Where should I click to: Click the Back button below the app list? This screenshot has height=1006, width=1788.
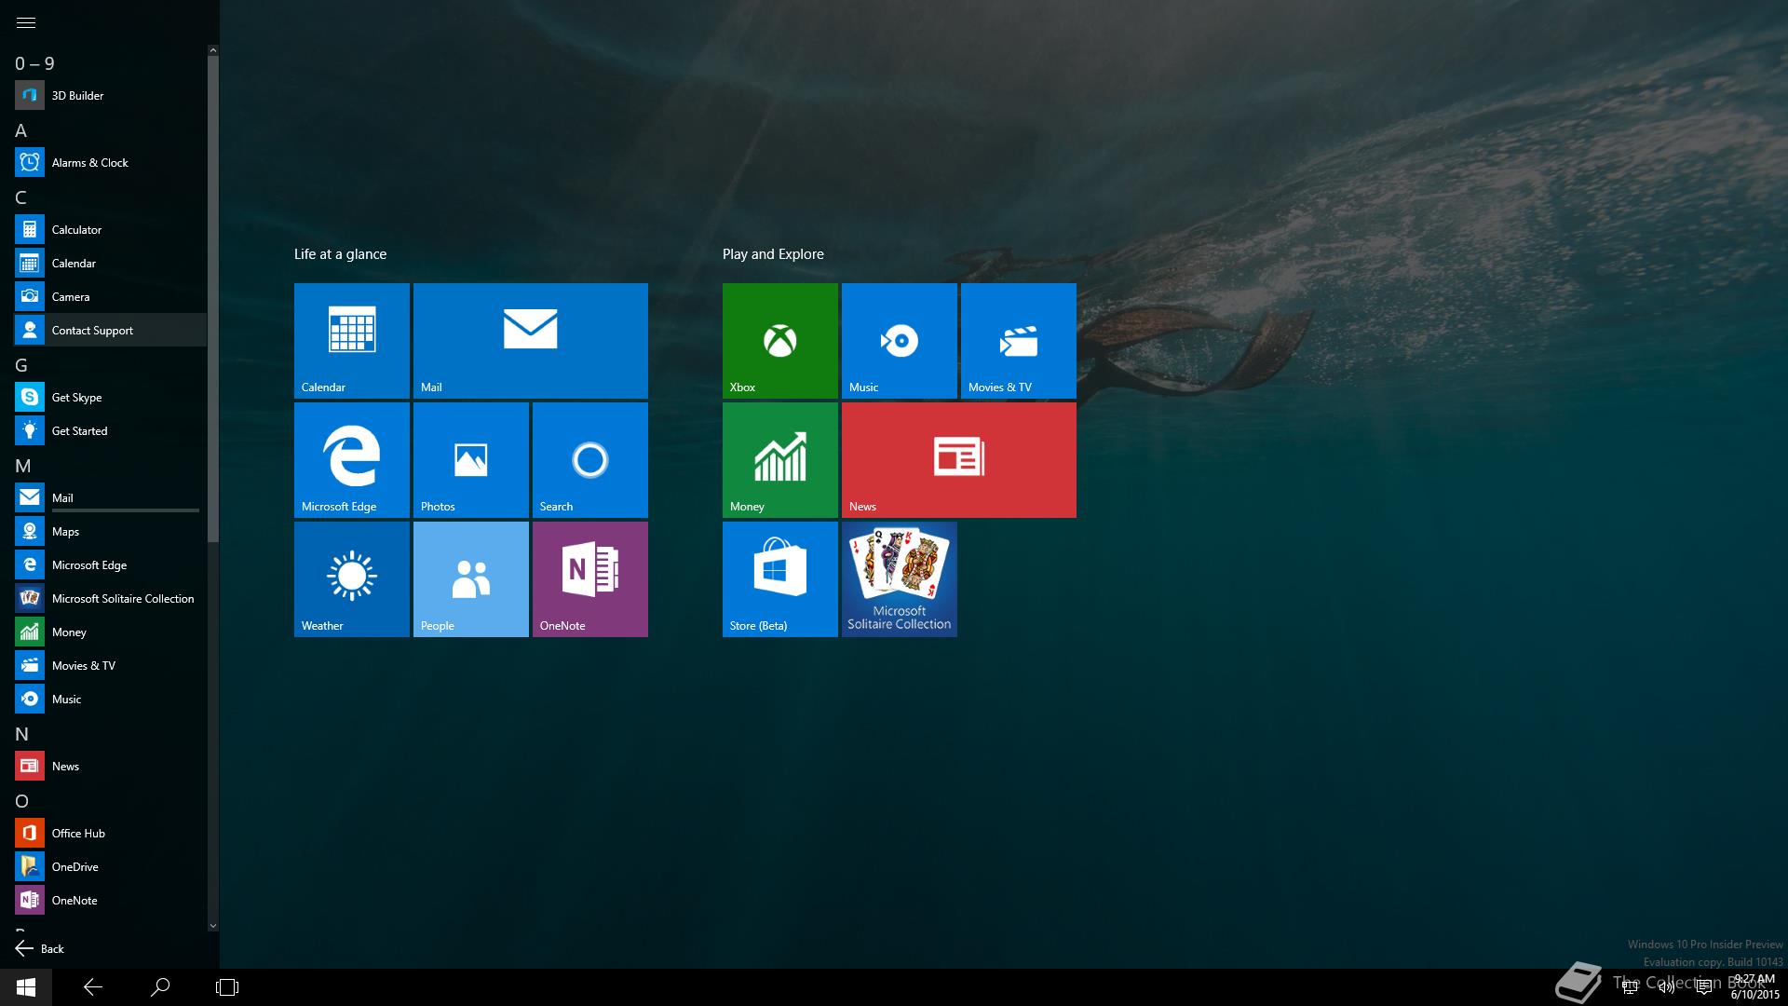[x=40, y=948]
